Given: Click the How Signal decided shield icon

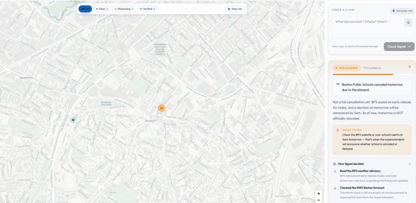Looking at the screenshot, I should coord(334,164).
